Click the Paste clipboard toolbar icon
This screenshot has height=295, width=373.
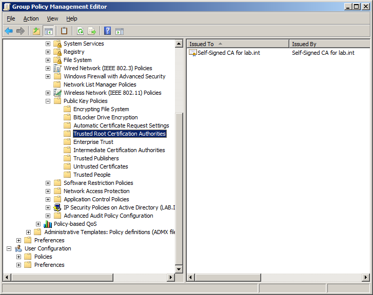pos(64,31)
